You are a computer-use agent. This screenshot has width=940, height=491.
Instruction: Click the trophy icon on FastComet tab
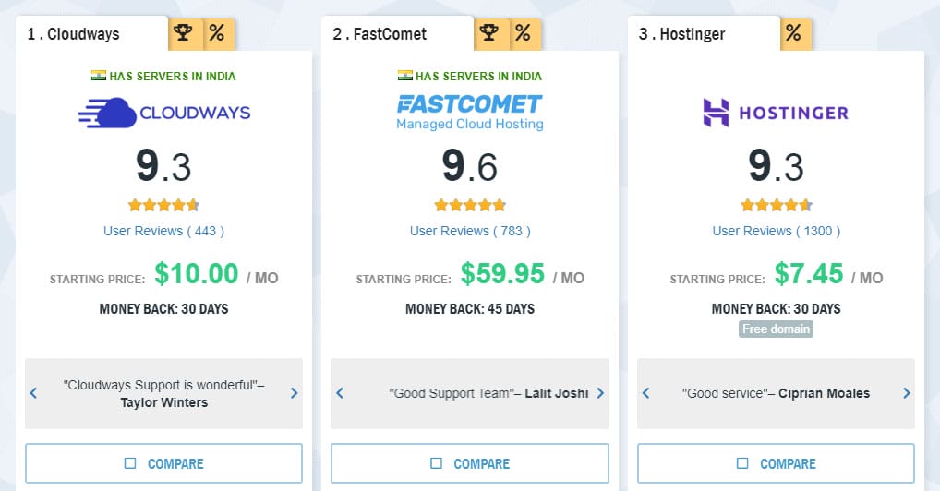point(488,34)
